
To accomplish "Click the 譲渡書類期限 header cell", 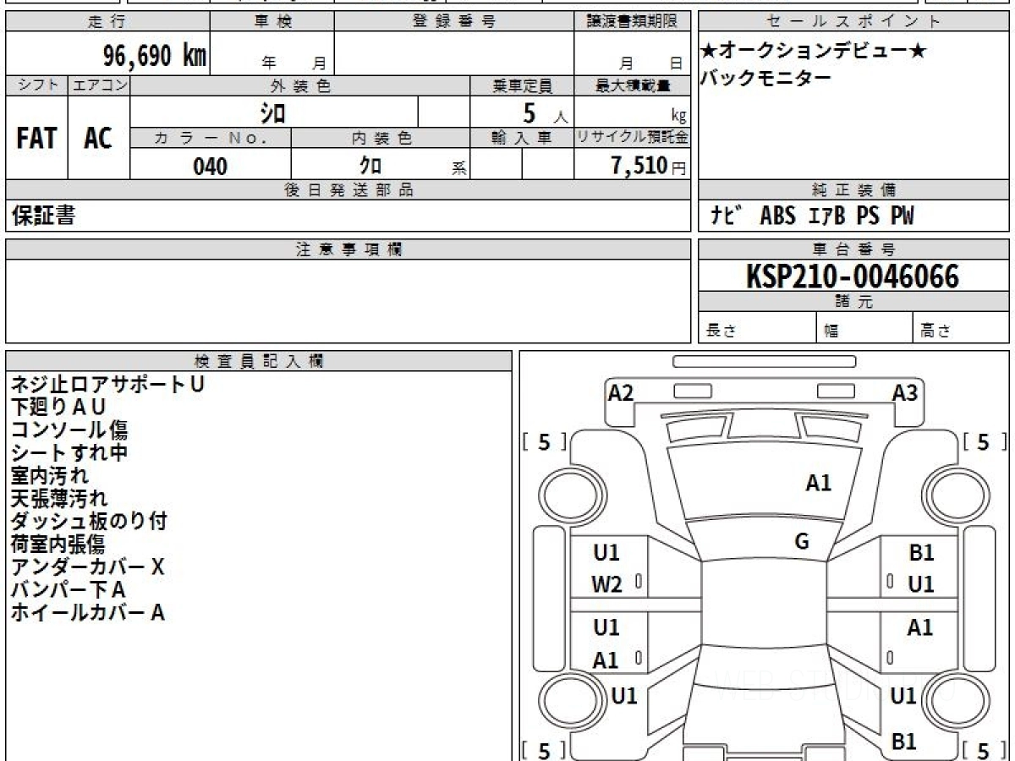I will [632, 22].
